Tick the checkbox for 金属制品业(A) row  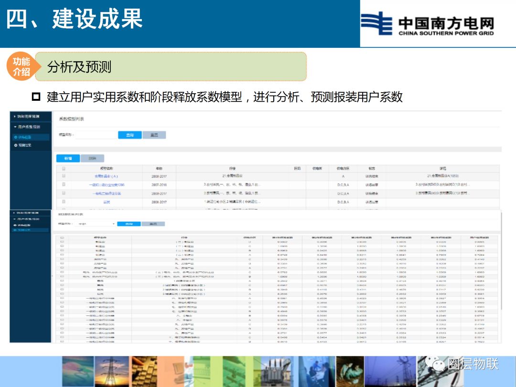point(64,176)
